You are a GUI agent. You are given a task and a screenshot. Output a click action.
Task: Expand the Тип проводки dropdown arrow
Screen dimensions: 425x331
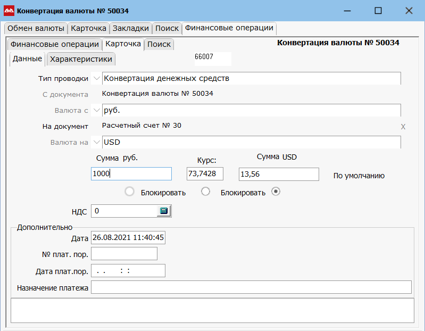point(96,79)
